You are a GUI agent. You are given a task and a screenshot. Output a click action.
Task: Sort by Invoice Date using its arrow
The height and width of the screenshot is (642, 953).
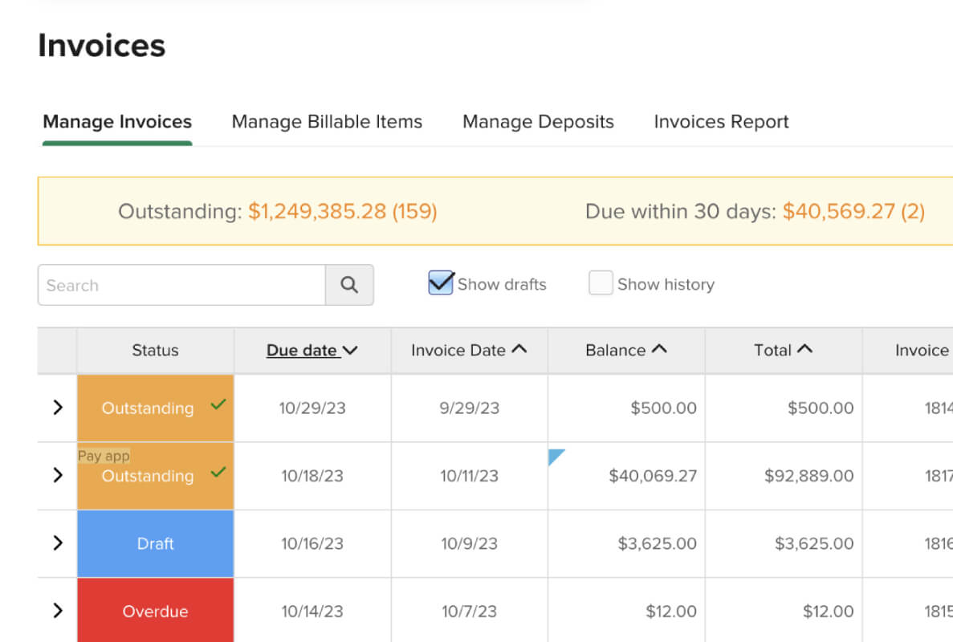[x=519, y=349]
